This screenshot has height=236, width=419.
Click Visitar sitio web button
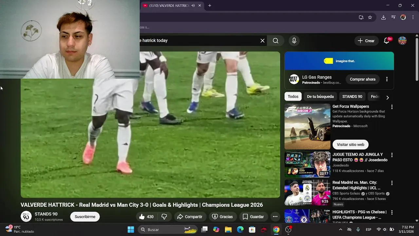point(350,145)
